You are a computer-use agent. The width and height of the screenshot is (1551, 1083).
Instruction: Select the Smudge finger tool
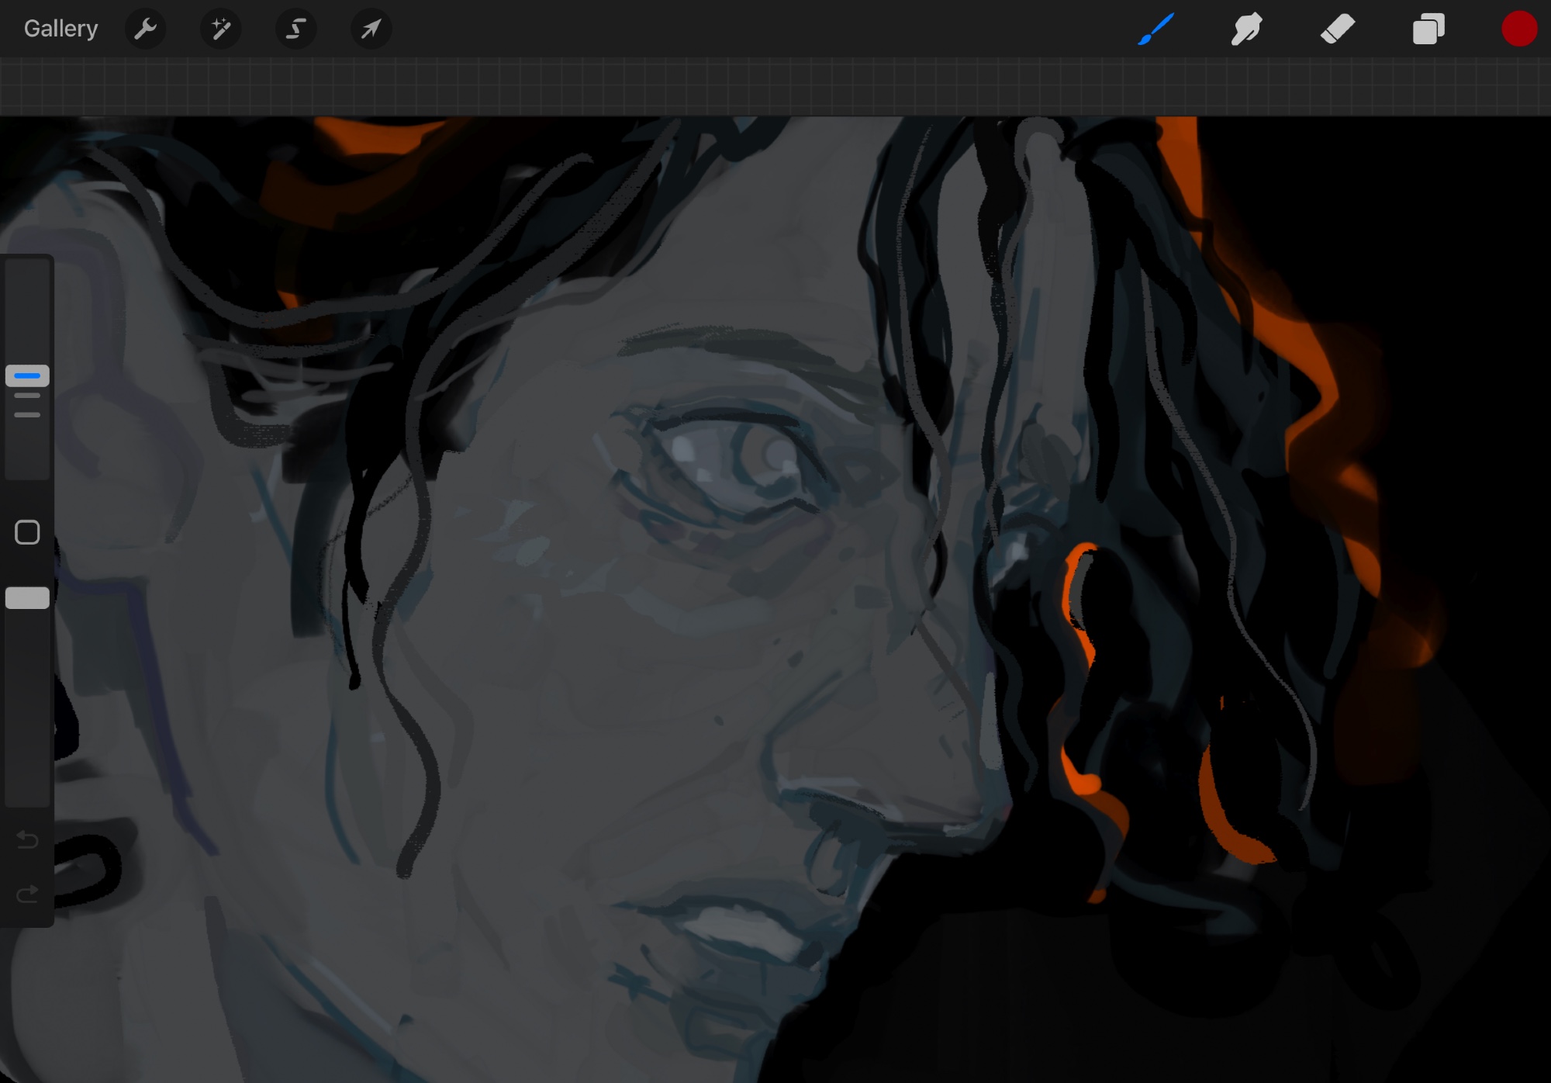click(1246, 29)
